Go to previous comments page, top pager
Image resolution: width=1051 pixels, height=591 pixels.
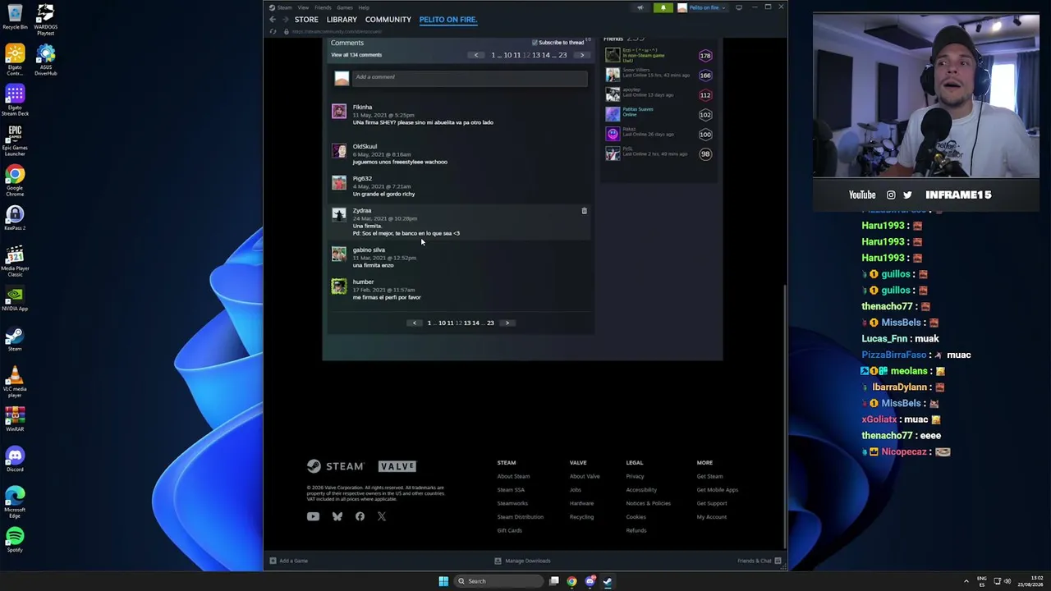475,55
